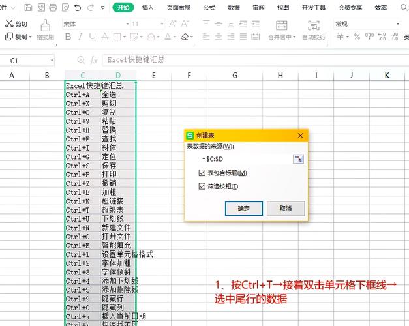Screen dimensions: 409x326
Task: Open the font name 宋体 dropdown
Action: pos(128,24)
